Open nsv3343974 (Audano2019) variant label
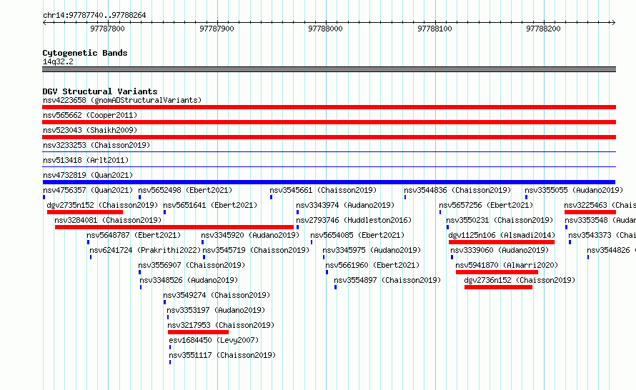636x390 pixels. click(345, 205)
